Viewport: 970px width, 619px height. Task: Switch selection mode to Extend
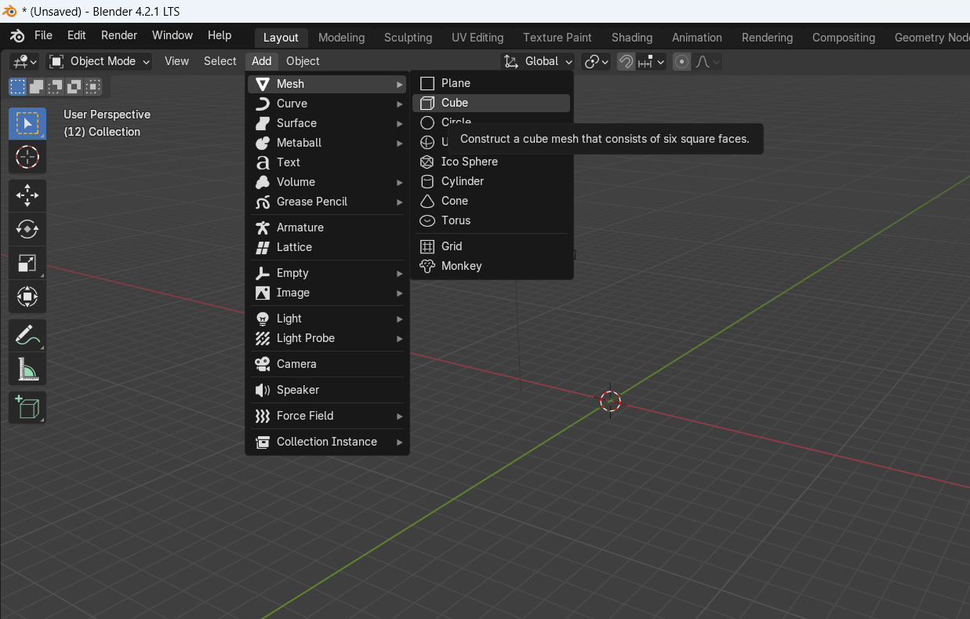point(37,86)
